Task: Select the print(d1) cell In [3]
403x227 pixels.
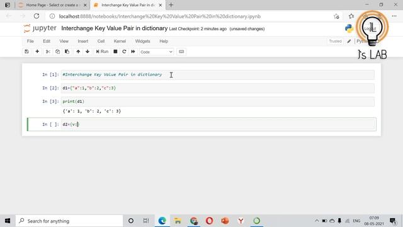Action: click(217, 102)
